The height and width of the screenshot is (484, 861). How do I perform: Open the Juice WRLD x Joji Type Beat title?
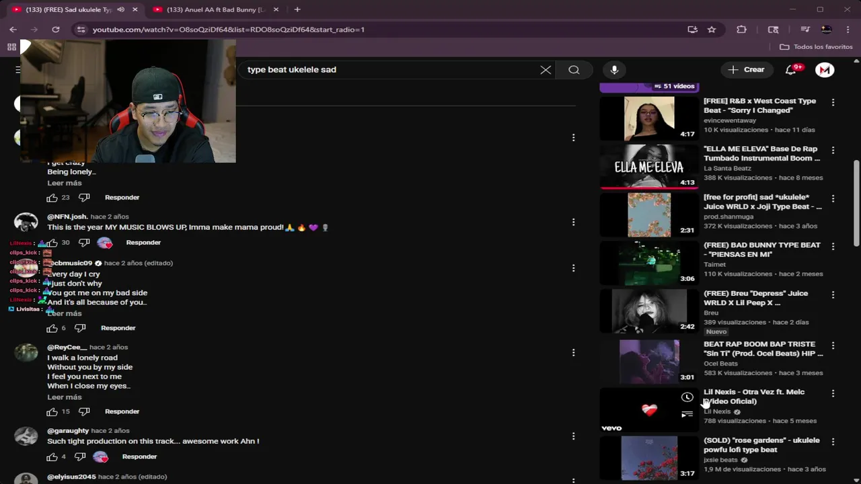click(763, 202)
